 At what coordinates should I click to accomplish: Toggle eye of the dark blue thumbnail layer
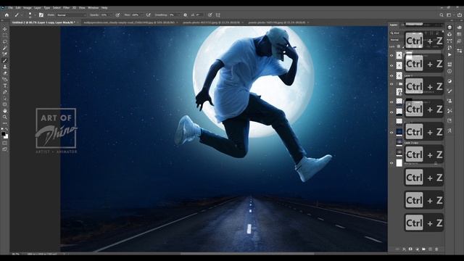click(391, 132)
